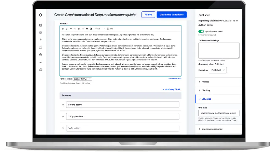Image resolution: width=270 pixels, height=152 pixels.
Task: Click the Náhled preview button
Action: (x=148, y=15)
